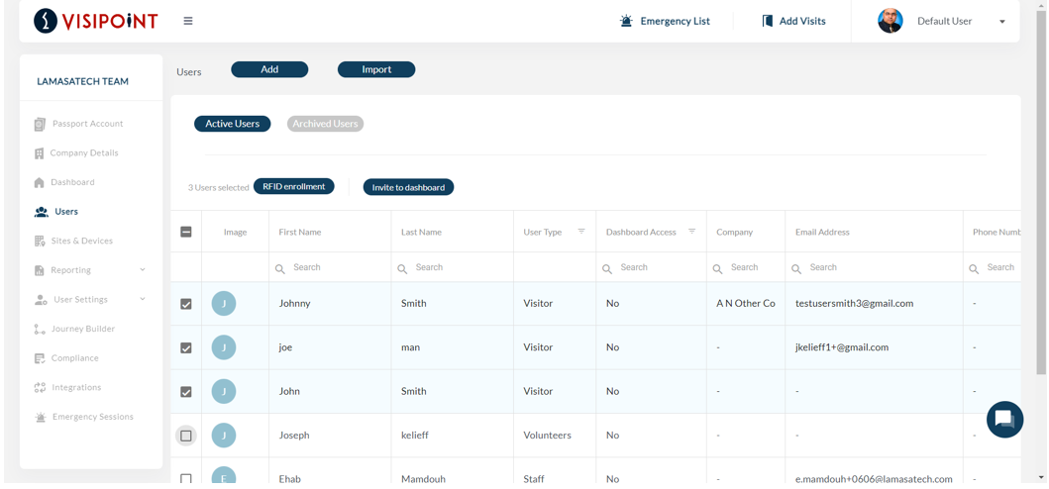
Task: Open the Add Visits link
Action: pos(794,21)
